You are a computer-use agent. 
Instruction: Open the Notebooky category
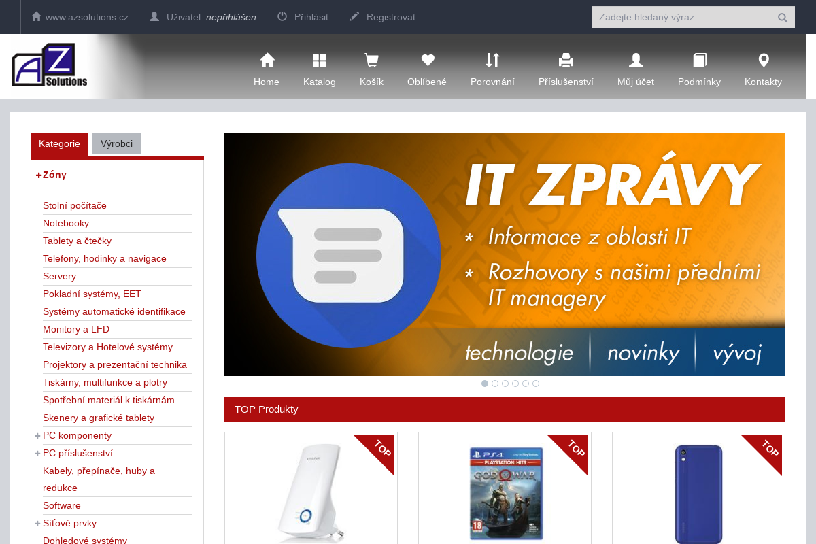point(66,223)
